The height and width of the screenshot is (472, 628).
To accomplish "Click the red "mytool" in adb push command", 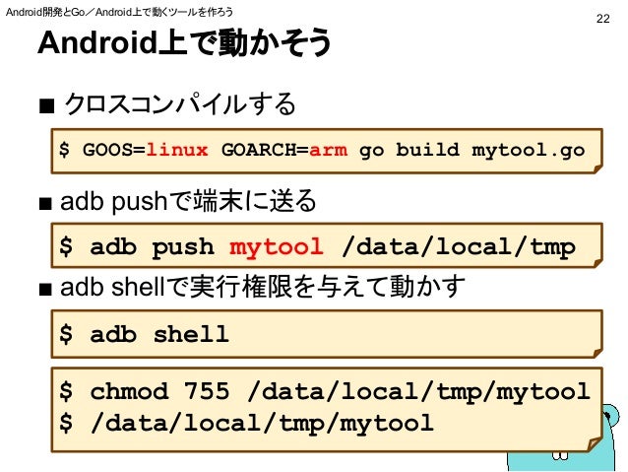I will 277,246.
